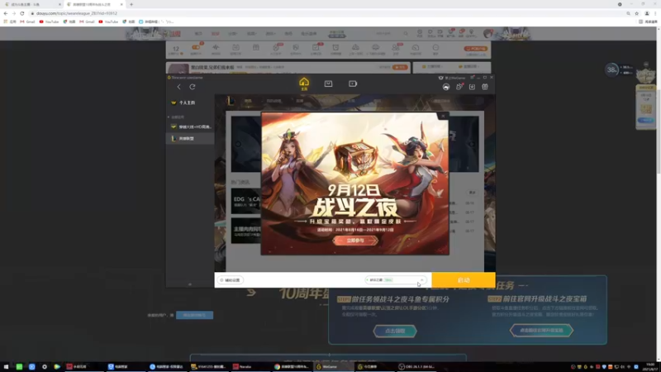Refresh the WeGame page

tap(193, 87)
